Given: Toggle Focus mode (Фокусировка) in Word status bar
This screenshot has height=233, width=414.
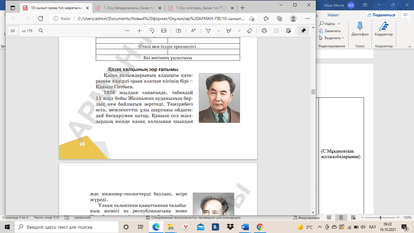Looking at the screenshot, I should (306, 218).
